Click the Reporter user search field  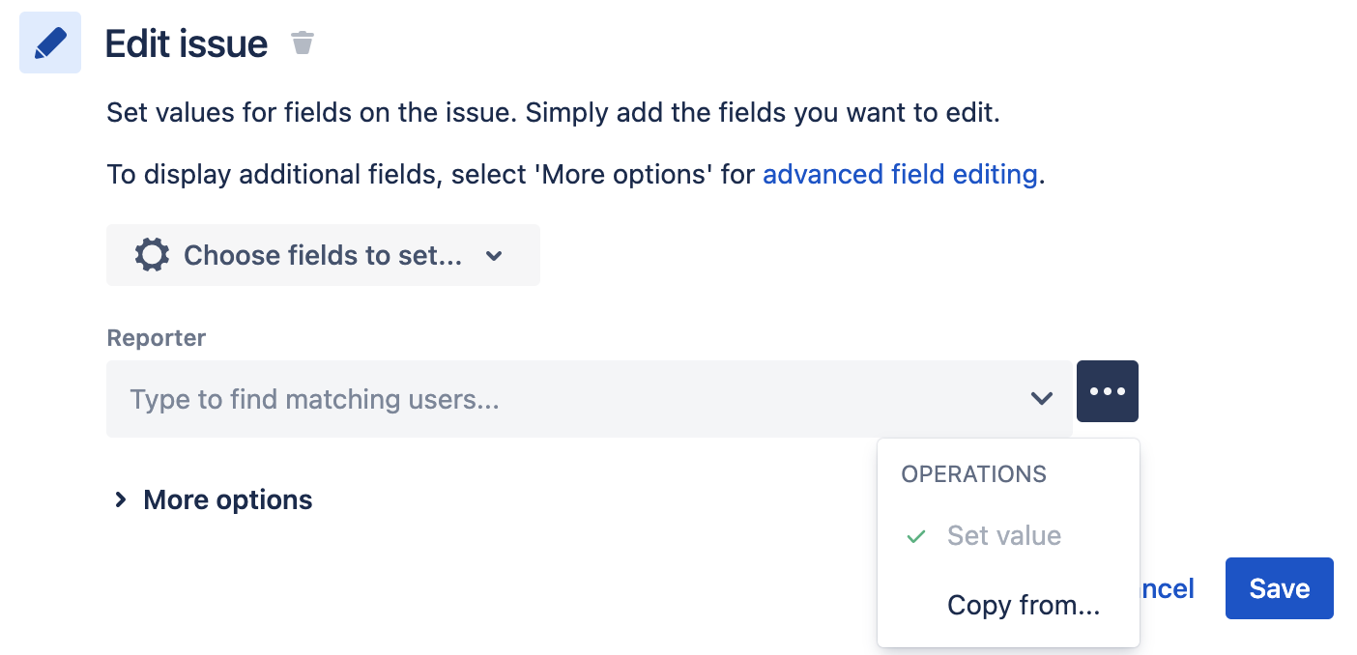coord(483,398)
